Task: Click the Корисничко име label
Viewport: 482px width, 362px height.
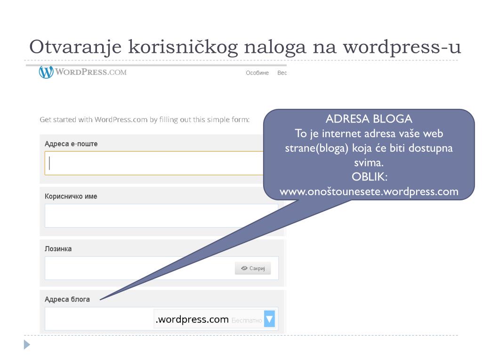Action: pos(71,197)
